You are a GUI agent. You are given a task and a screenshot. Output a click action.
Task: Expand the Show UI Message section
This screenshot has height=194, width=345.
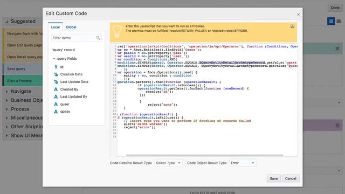coord(7,136)
